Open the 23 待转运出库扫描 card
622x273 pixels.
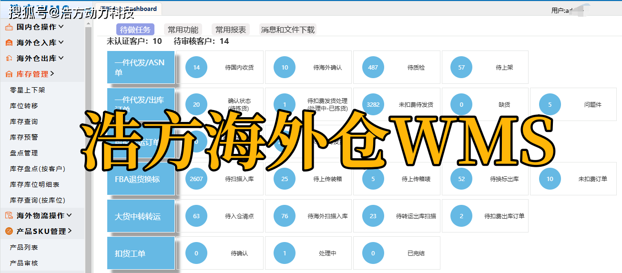pos(397,216)
